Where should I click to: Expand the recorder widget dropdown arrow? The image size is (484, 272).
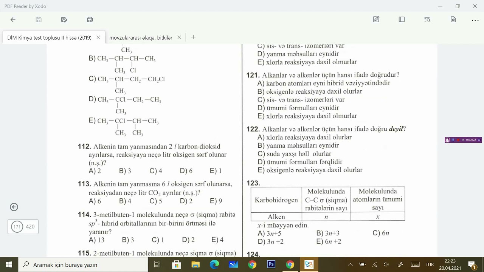[x=479, y=140]
